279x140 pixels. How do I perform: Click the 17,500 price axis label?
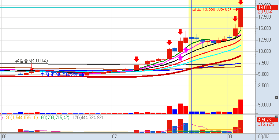[264, 17]
